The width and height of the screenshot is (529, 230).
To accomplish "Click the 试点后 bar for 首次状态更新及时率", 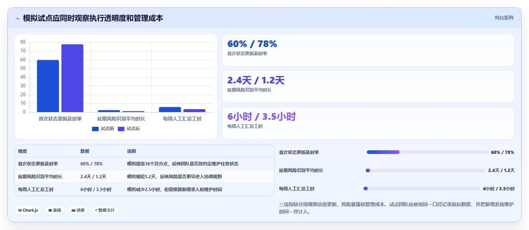I will point(72,78).
